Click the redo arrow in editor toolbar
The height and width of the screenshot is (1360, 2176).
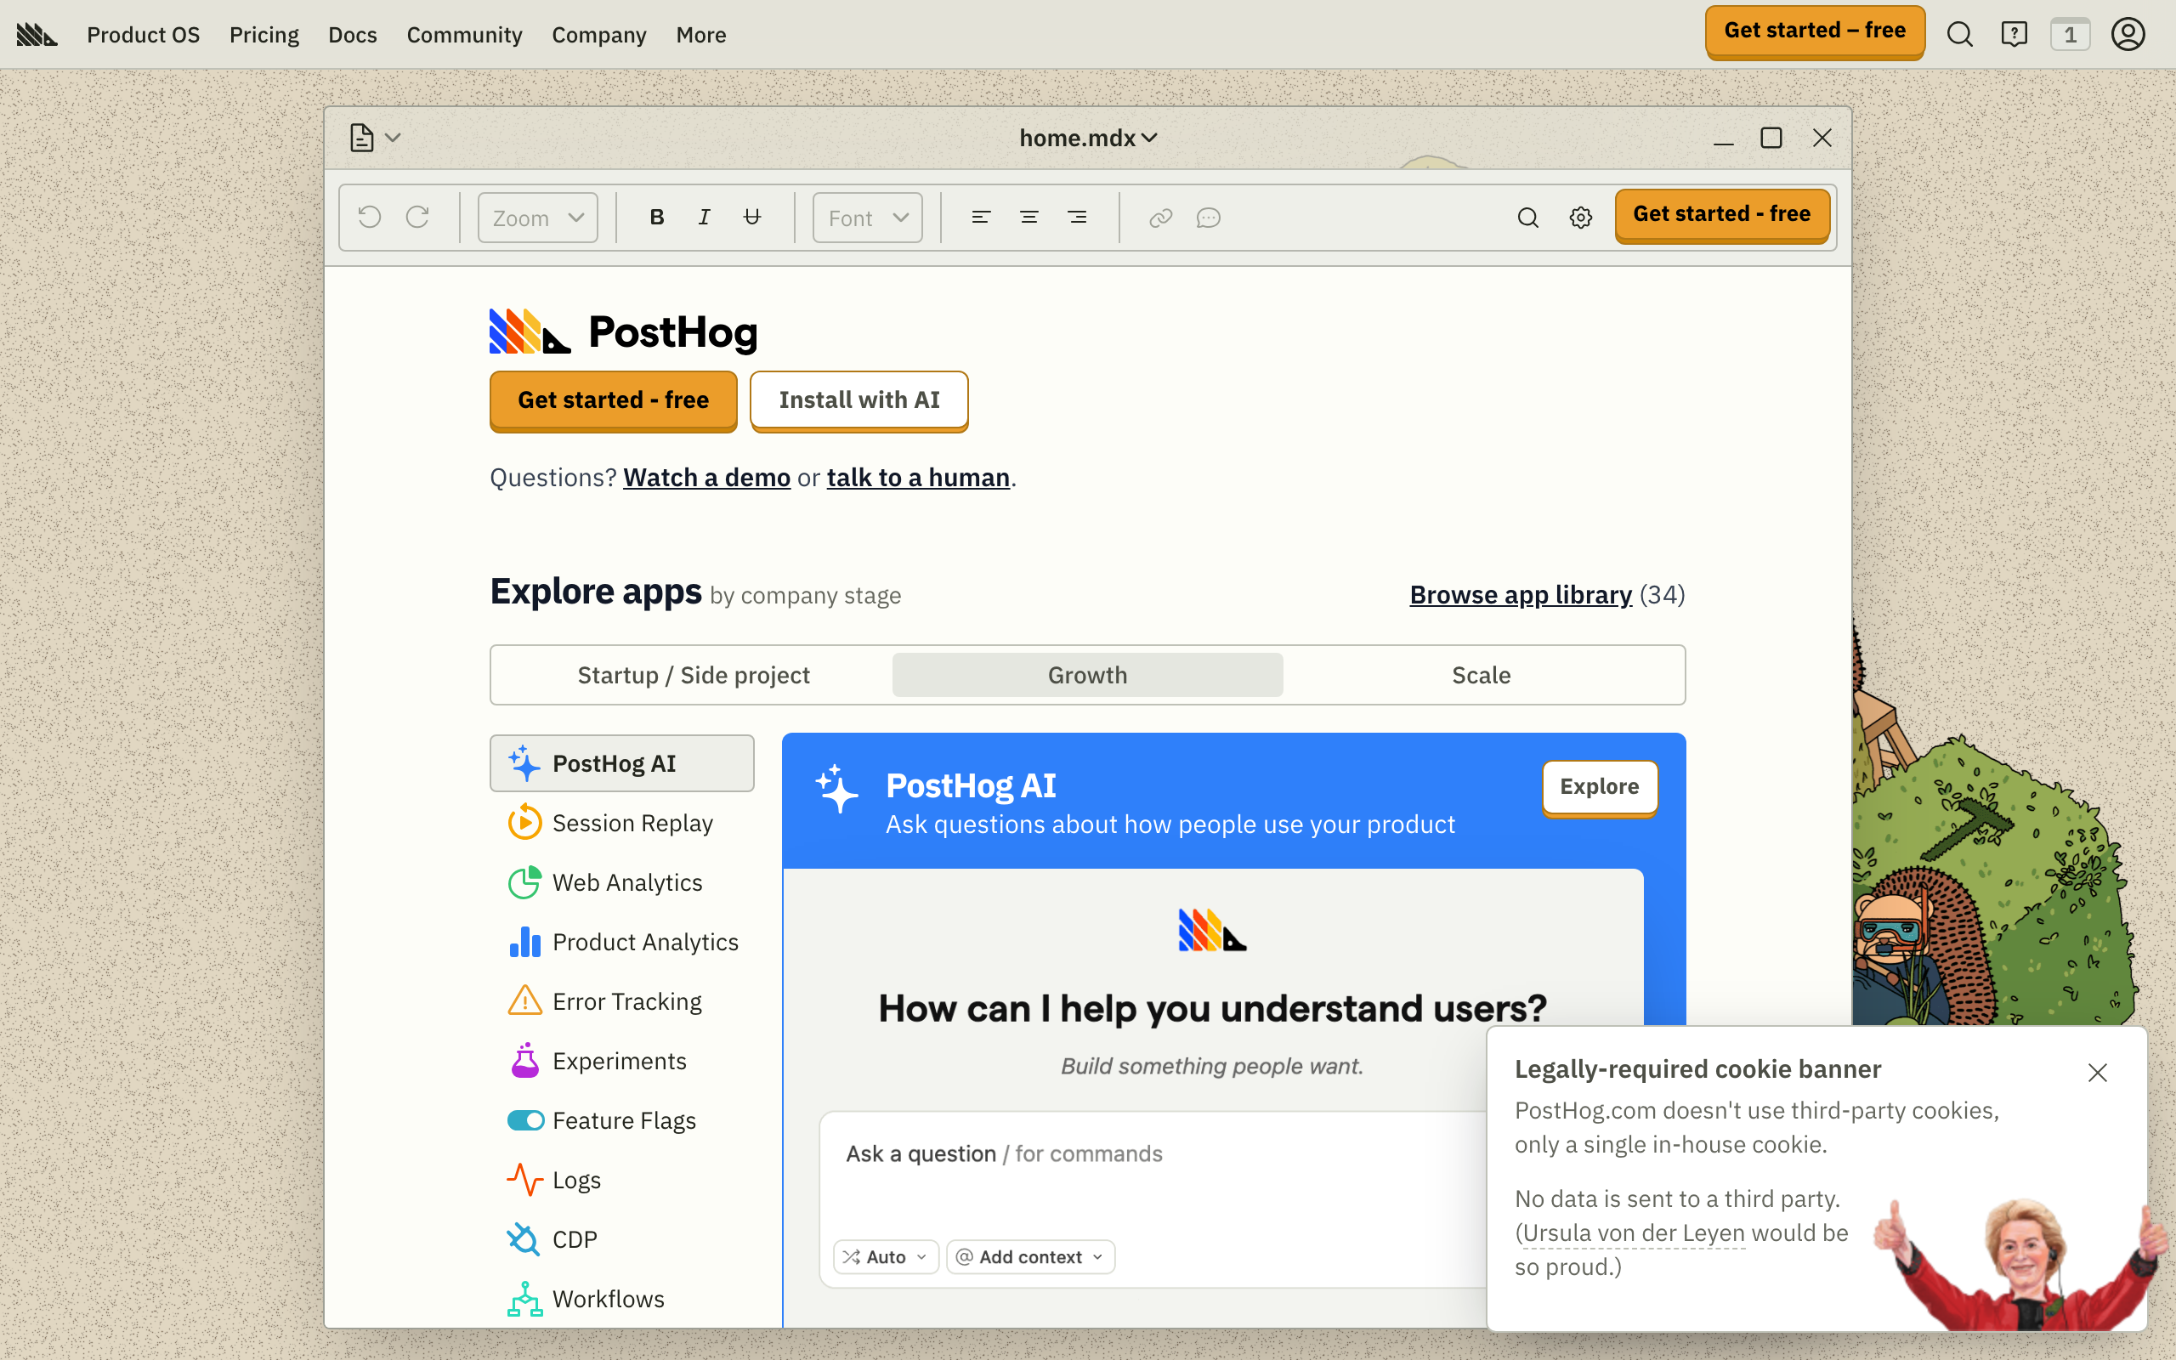pos(417,218)
